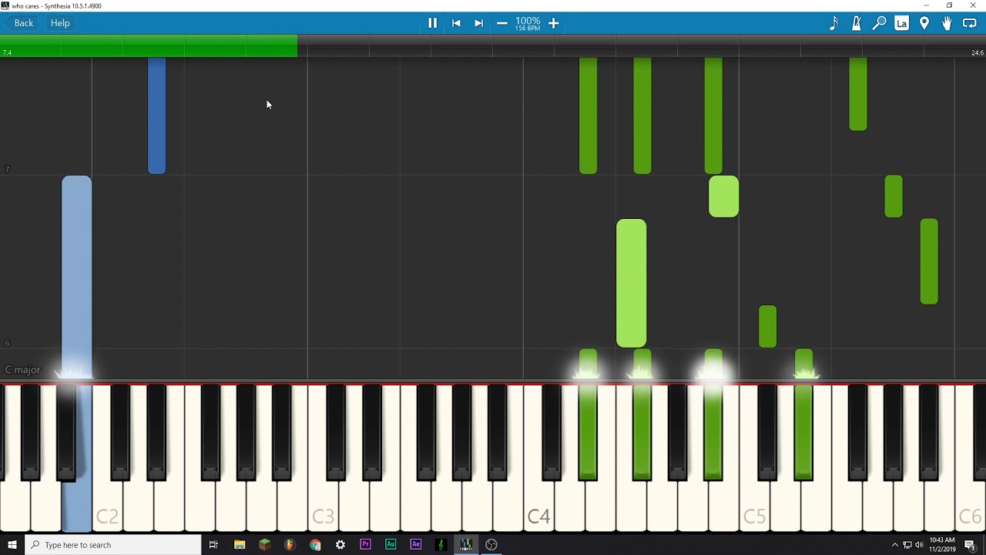986x555 pixels.
Task: Toggle the loop icon
Action: (x=970, y=23)
